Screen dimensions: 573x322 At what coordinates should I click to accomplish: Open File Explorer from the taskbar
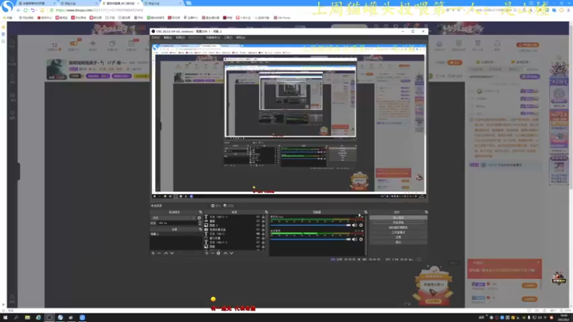tap(27, 318)
